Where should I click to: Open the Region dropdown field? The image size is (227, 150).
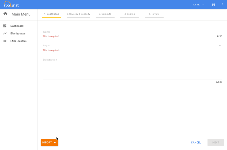(x=132, y=45)
